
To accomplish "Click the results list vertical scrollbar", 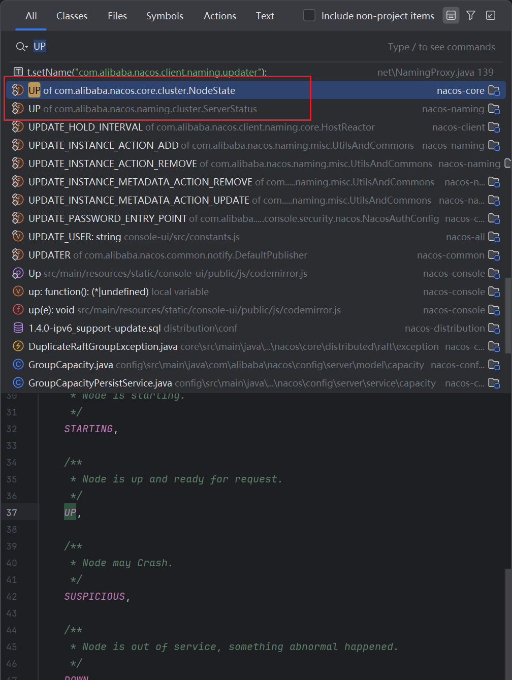I will (x=508, y=315).
